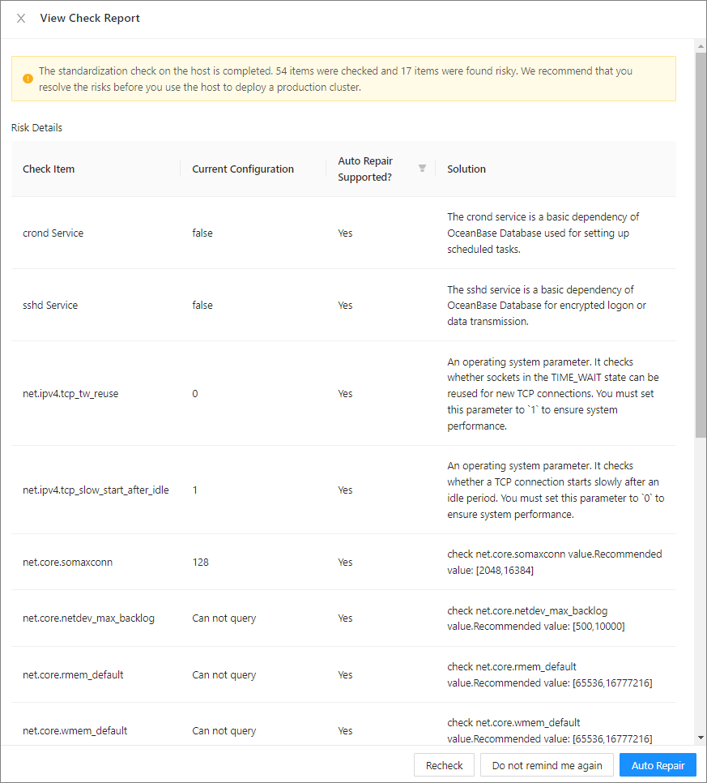Choose Do not remind me again
Screen dimensions: 707x783
pos(547,765)
